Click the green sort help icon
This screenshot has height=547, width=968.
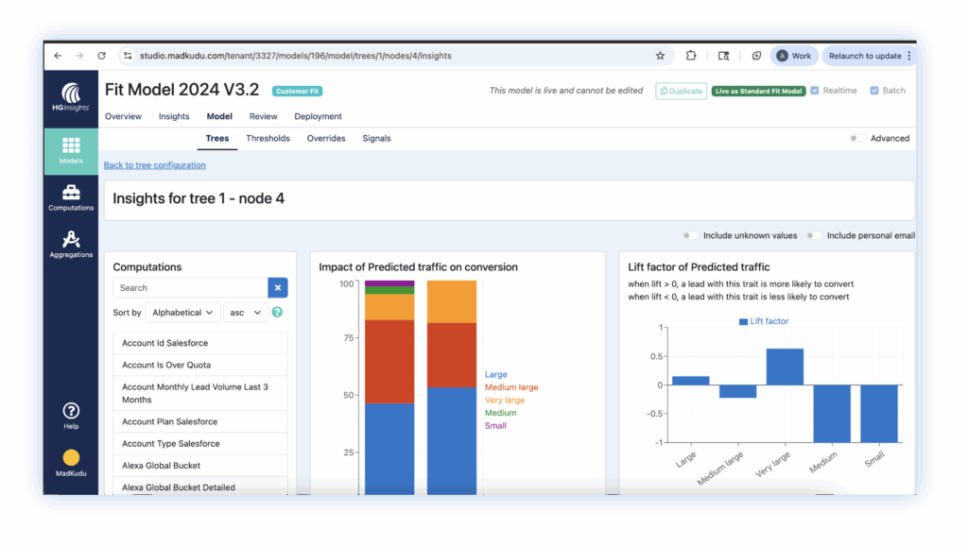[x=277, y=313]
